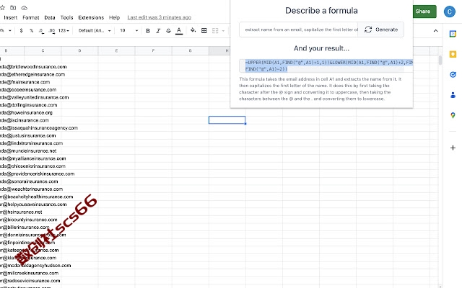Click cell with issaquahinsuranceagency.com email
The height and width of the screenshot is (288, 462).
coord(39,128)
